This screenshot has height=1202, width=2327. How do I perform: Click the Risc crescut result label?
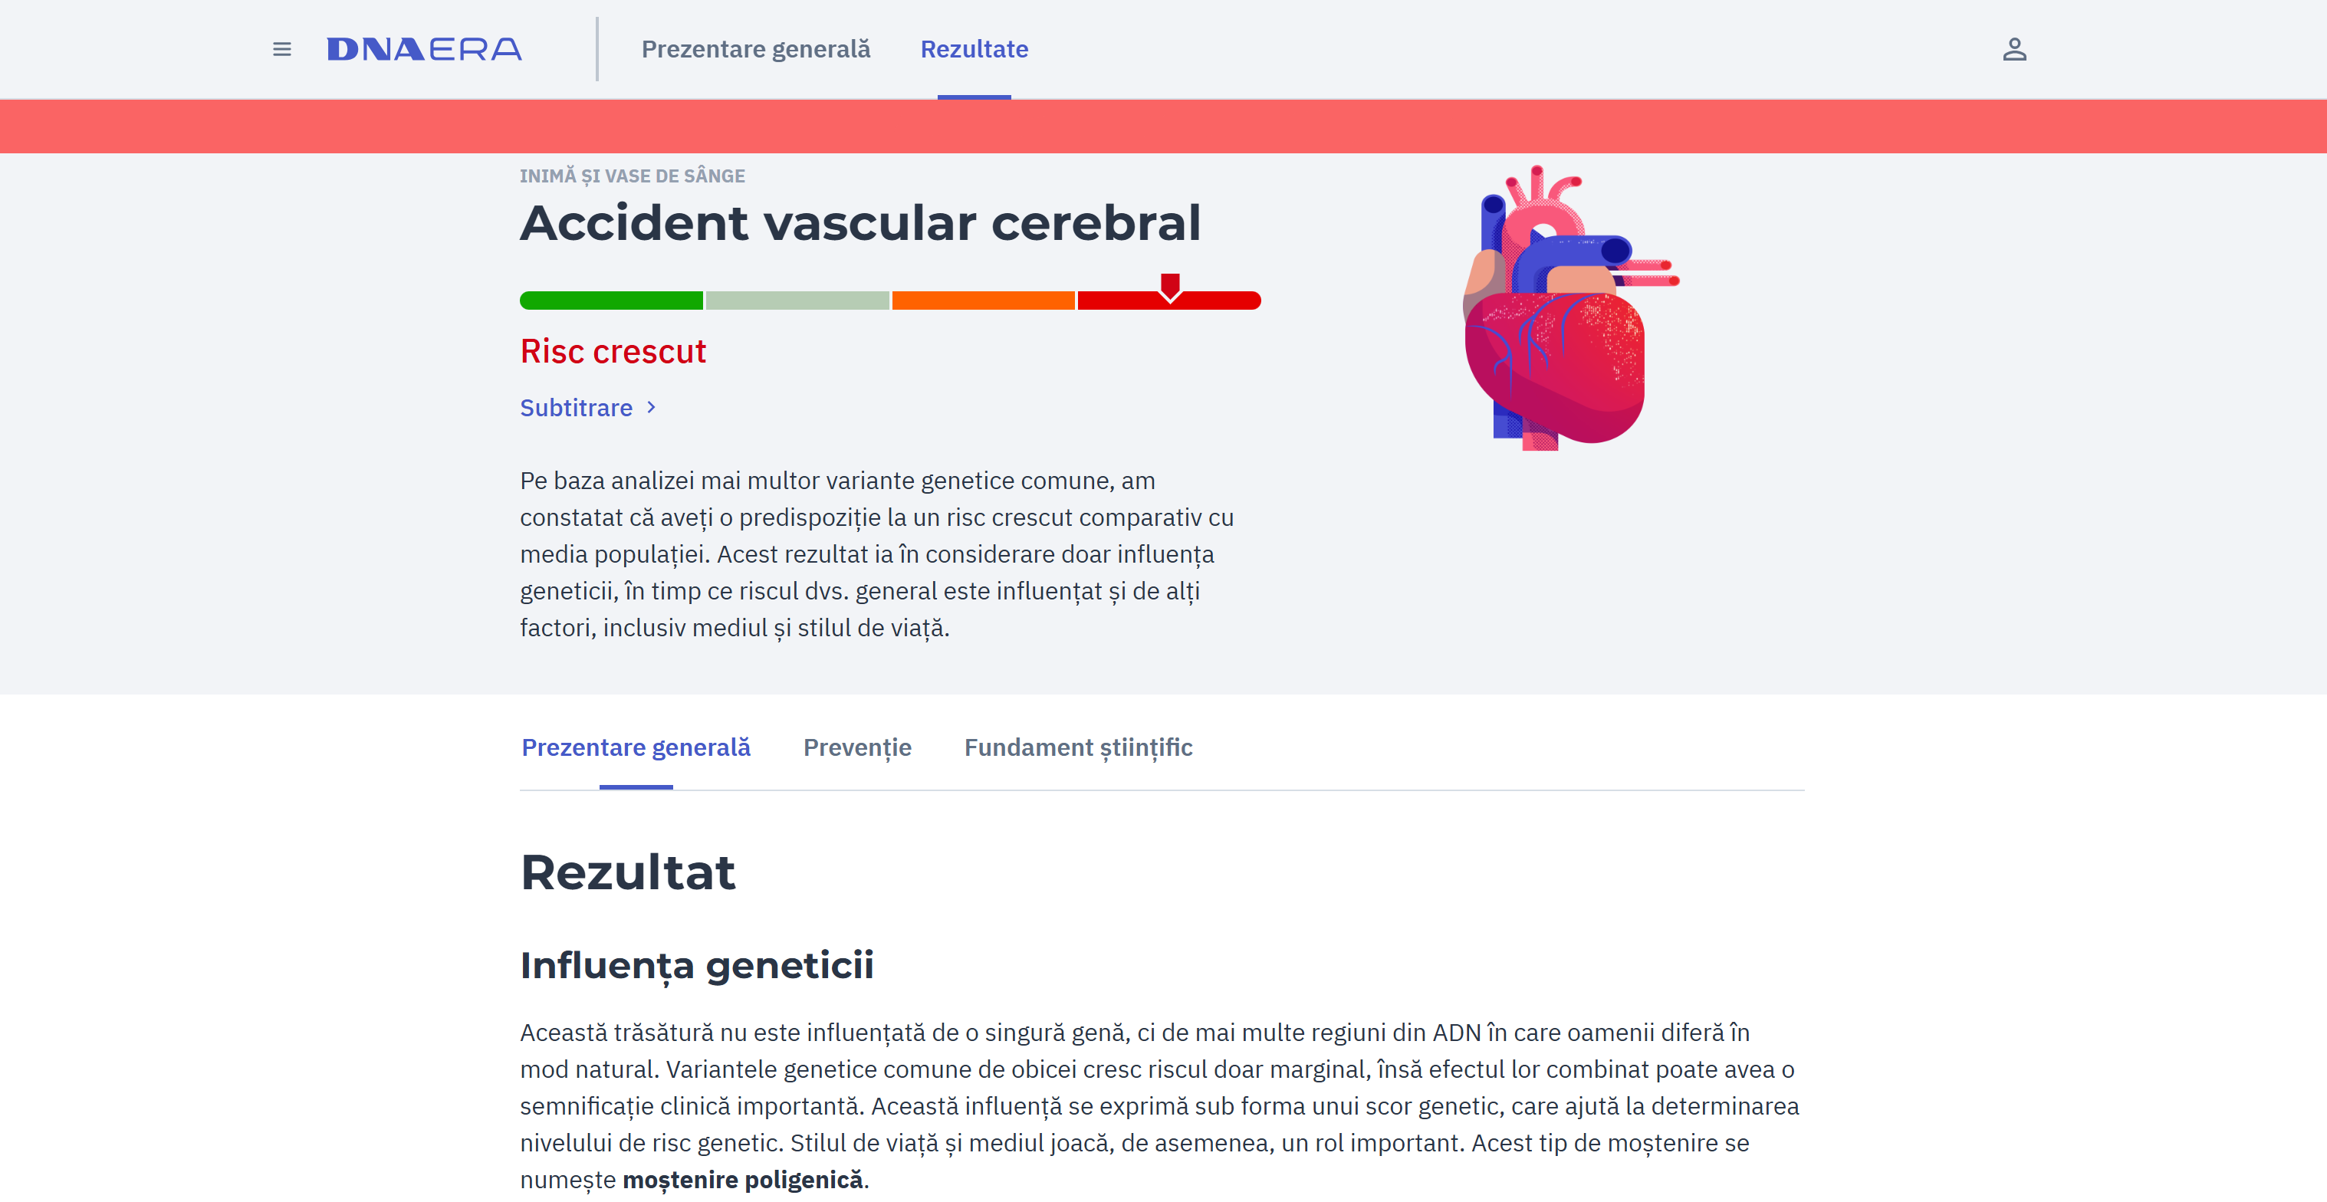tap(613, 351)
